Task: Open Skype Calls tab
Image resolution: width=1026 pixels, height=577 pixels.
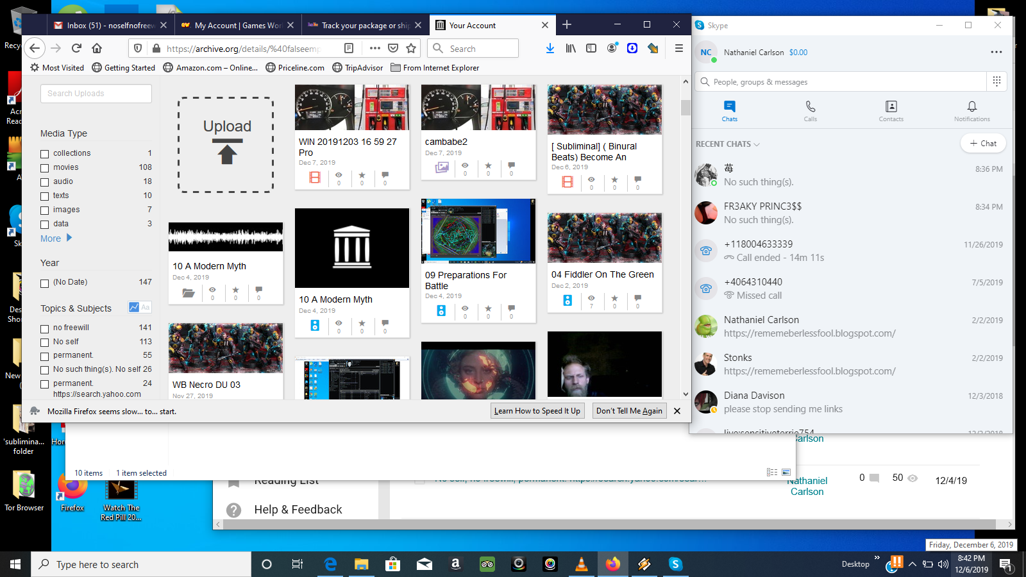Action: (x=811, y=110)
